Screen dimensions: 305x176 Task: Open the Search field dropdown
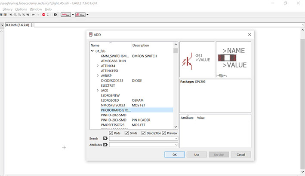pyautogui.click(x=176, y=138)
